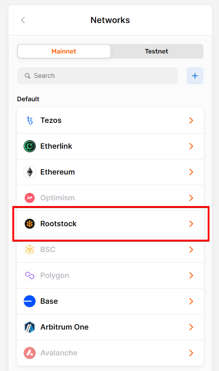This screenshot has height=371, width=219.
Task: Go back using the back arrow
Action: (23, 20)
